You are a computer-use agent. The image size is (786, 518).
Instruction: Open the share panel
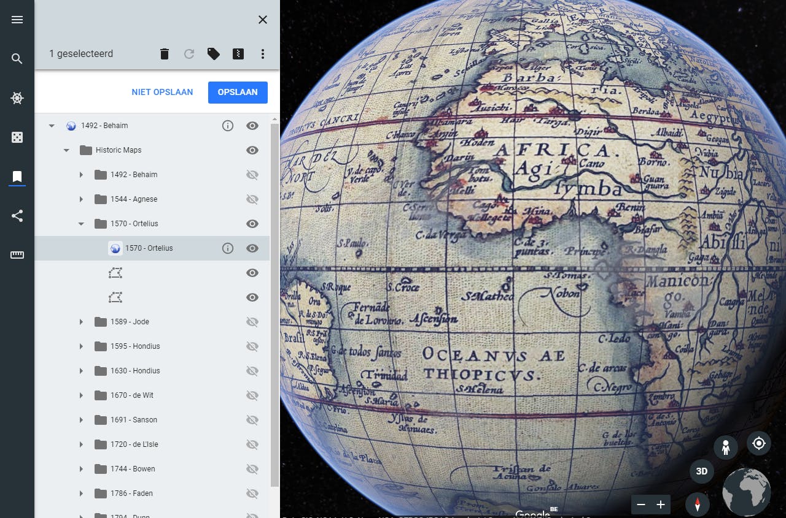pos(17,216)
